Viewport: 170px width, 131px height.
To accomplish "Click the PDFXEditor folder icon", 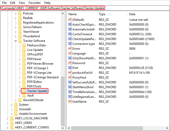I will [24, 82].
